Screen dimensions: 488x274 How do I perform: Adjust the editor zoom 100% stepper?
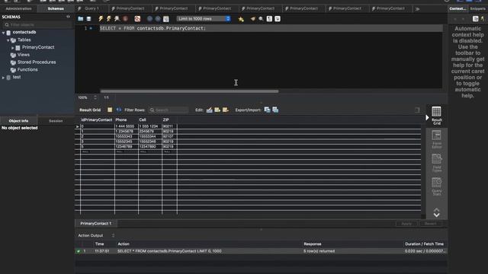click(95, 97)
